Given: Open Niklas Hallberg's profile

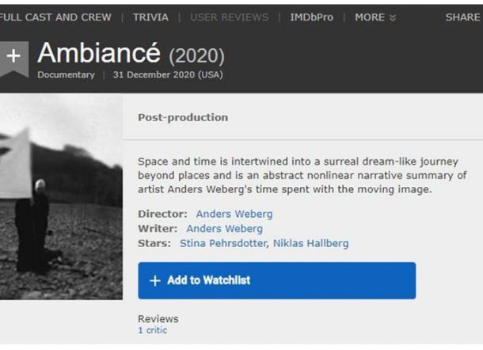Looking at the screenshot, I should [310, 243].
